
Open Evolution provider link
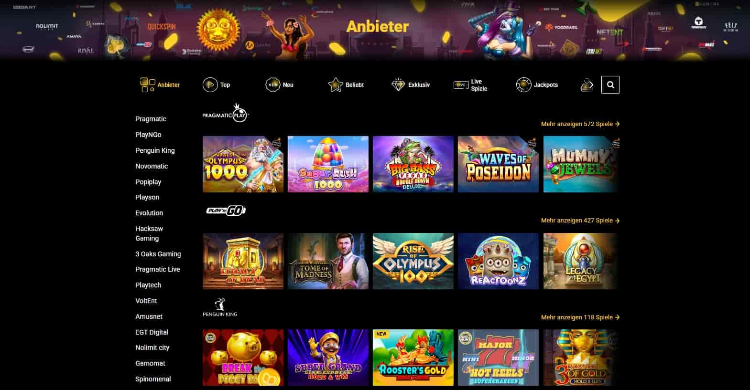(x=149, y=213)
